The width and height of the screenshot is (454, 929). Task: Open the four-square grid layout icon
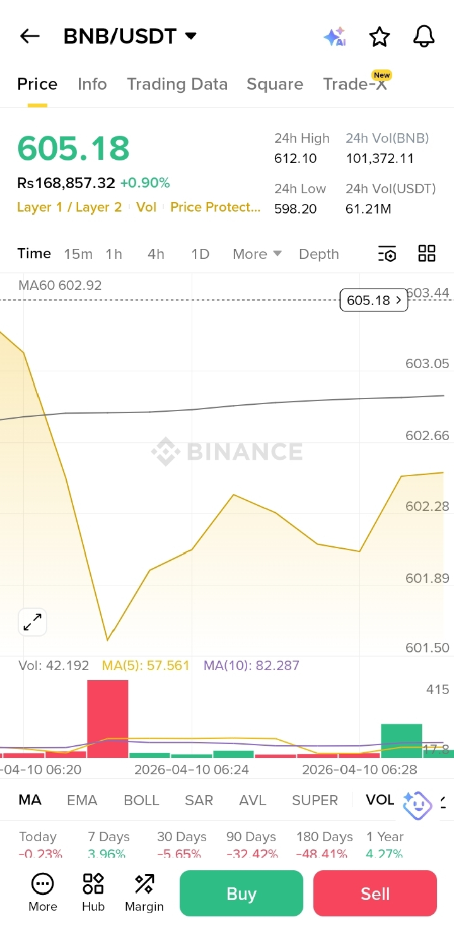(x=427, y=254)
